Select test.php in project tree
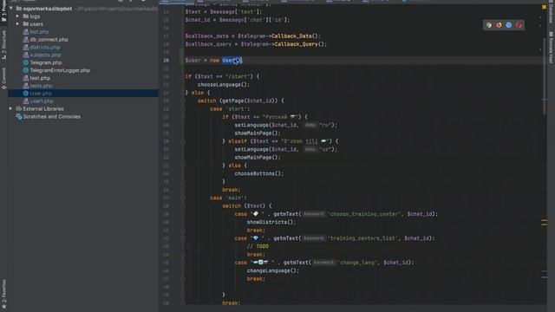The height and width of the screenshot is (312, 555). point(40,78)
